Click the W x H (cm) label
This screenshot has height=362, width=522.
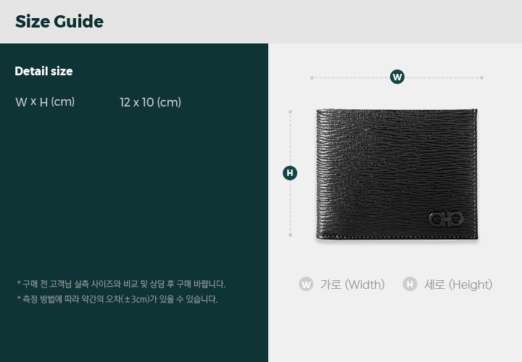point(45,101)
